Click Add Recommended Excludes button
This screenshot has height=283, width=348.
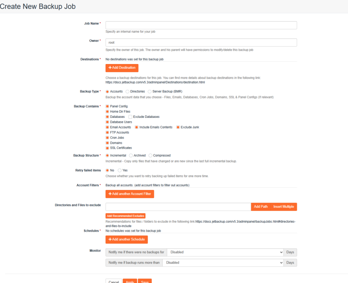click(x=125, y=216)
